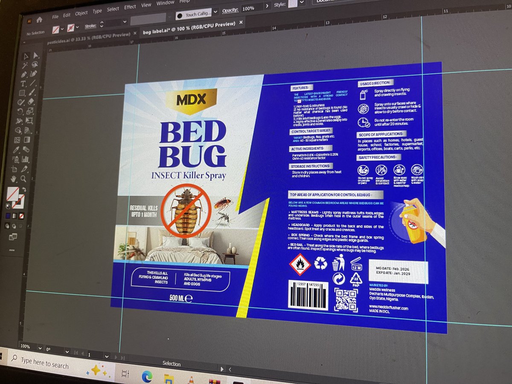Pick the Lasso tool
512x384 pixels.
click(x=35, y=64)
